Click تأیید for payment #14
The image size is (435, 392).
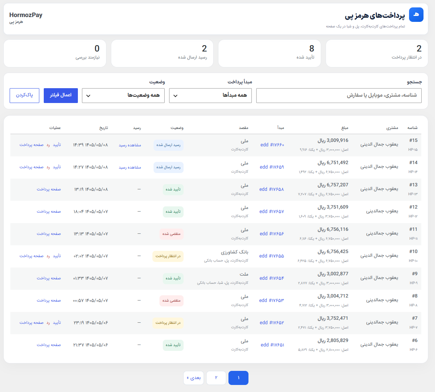[x=57, y=167]
